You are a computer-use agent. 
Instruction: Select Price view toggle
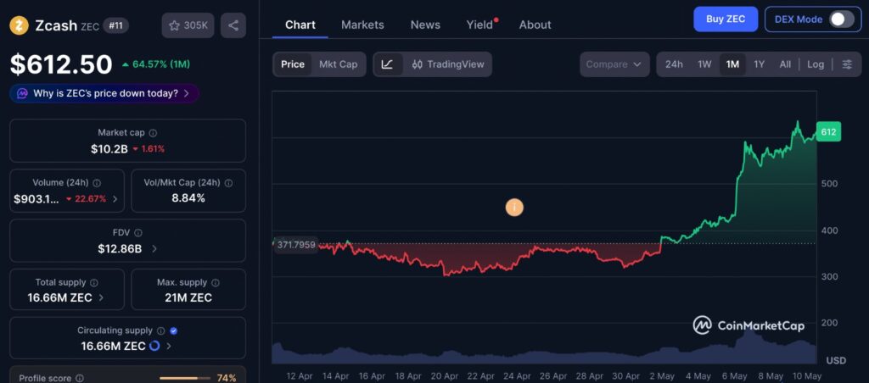point(293,64)
